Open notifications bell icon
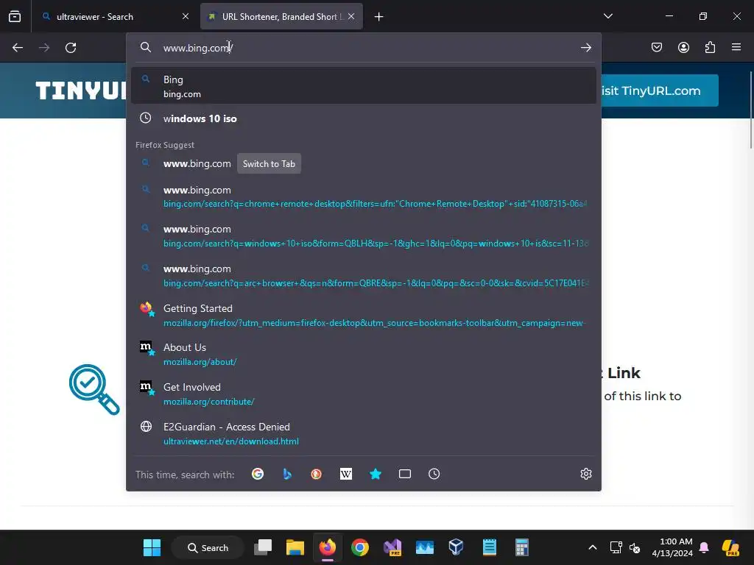This screenshot has width=754, height=565. pyautogui.click(x=704, y=547)
